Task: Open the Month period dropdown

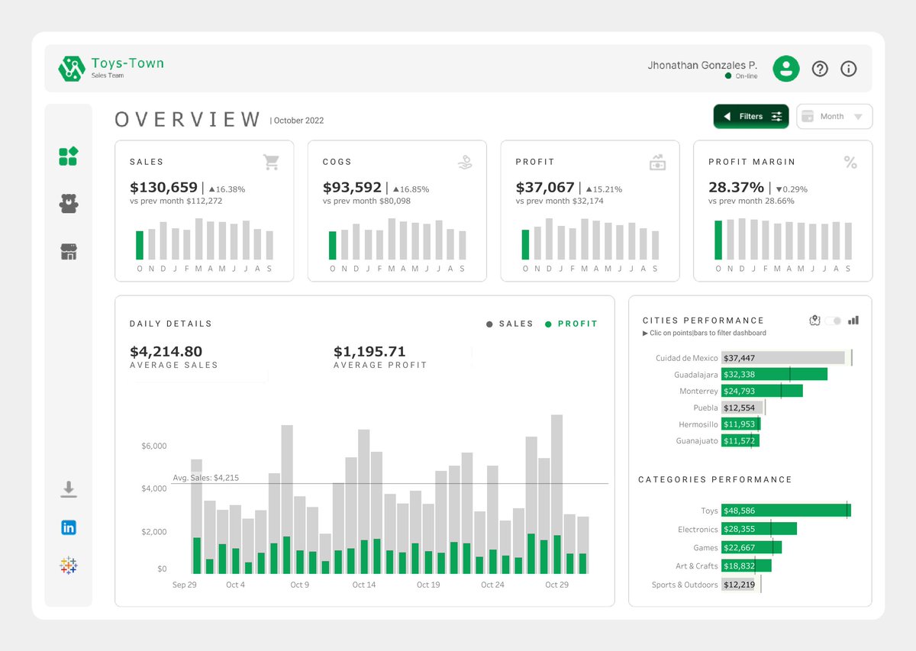Action: [834, 117]
